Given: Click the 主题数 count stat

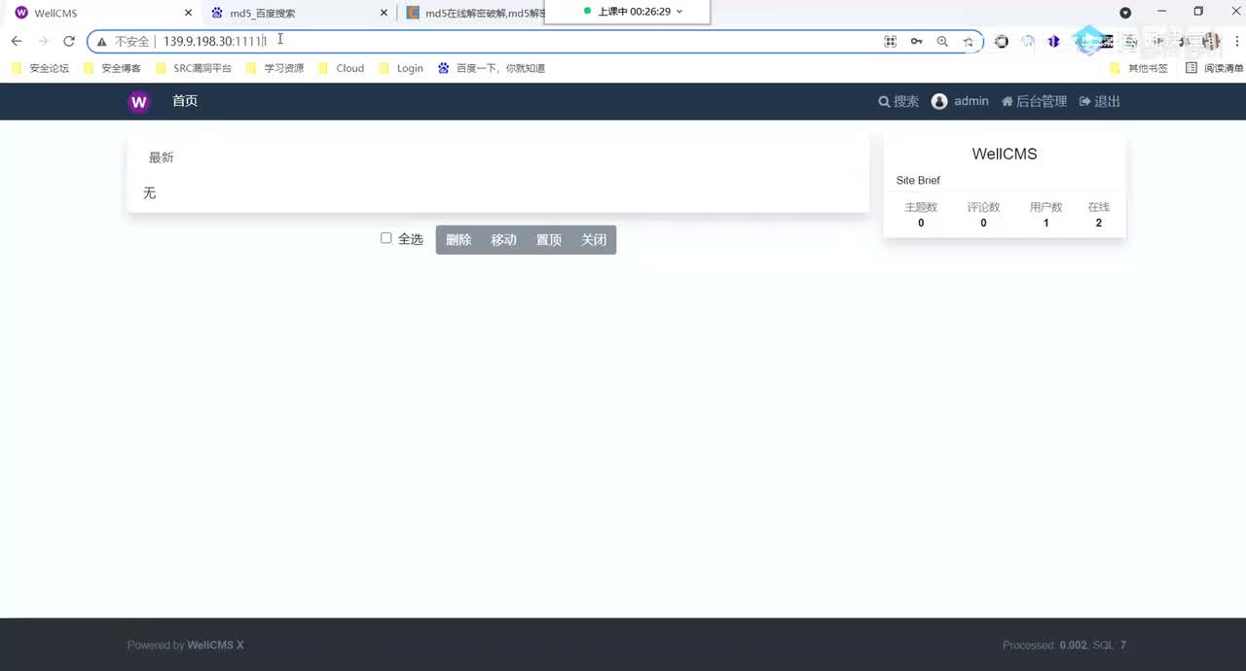Looking at the screenshot, I should pos(921,215).
